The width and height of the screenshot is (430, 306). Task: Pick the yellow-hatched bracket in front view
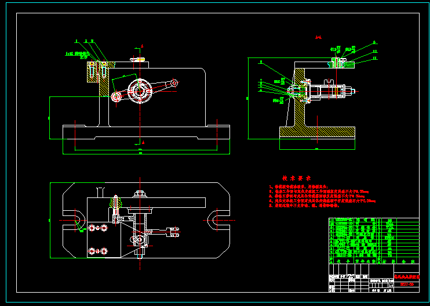(x=100, y=78)
